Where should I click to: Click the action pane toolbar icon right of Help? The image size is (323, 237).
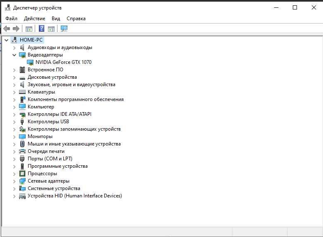point(51,29)
